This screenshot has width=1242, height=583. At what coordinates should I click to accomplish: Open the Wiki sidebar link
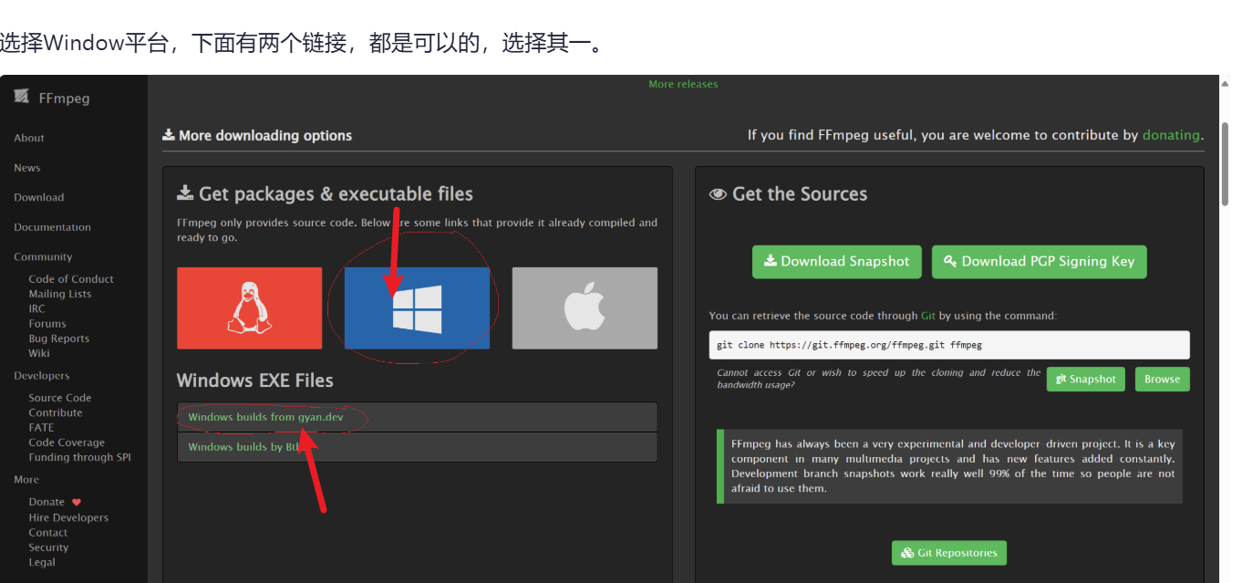(x=39, y=353)
